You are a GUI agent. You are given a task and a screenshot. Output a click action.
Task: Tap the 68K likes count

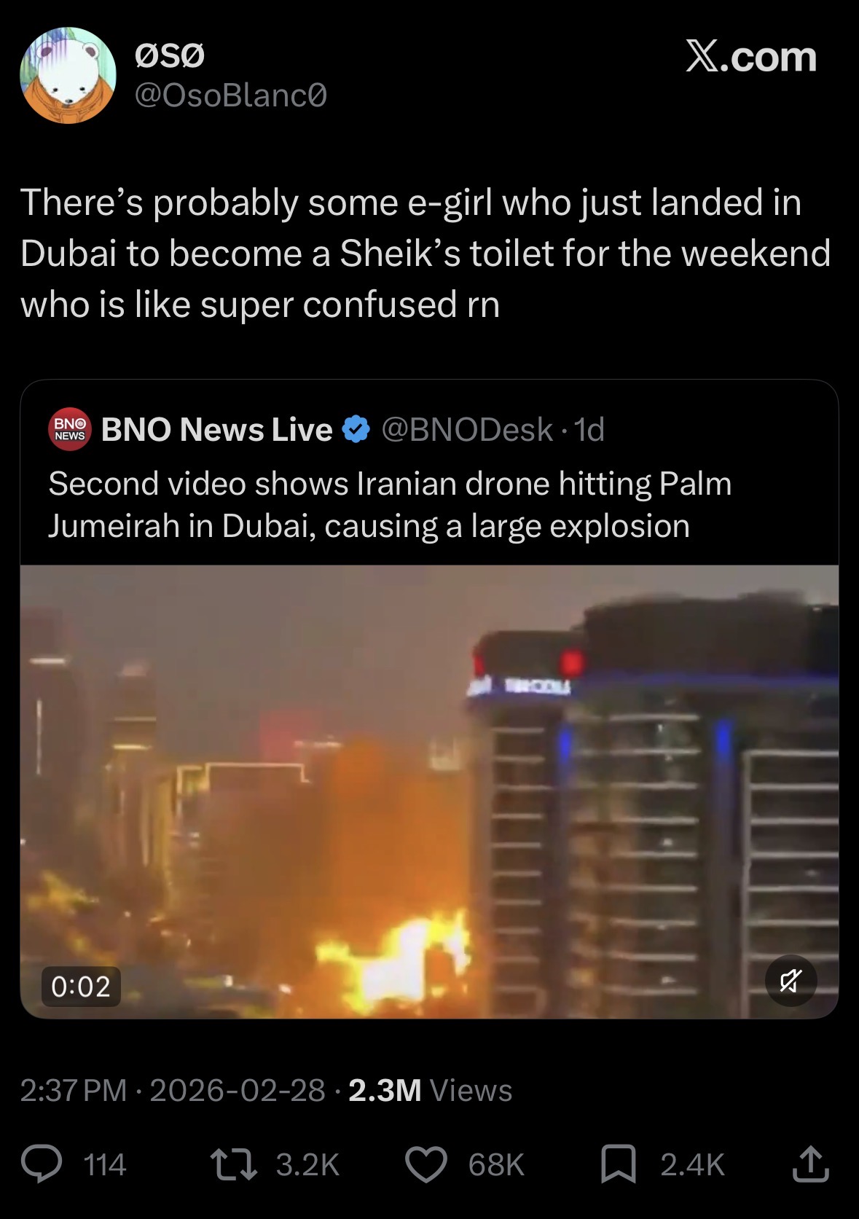[x=496, y=1164]
